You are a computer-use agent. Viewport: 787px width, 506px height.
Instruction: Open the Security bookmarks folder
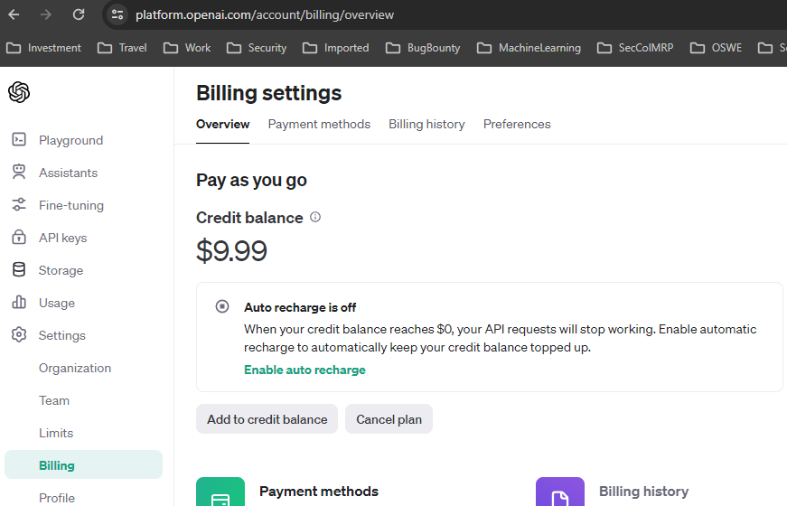coord(257,48)
